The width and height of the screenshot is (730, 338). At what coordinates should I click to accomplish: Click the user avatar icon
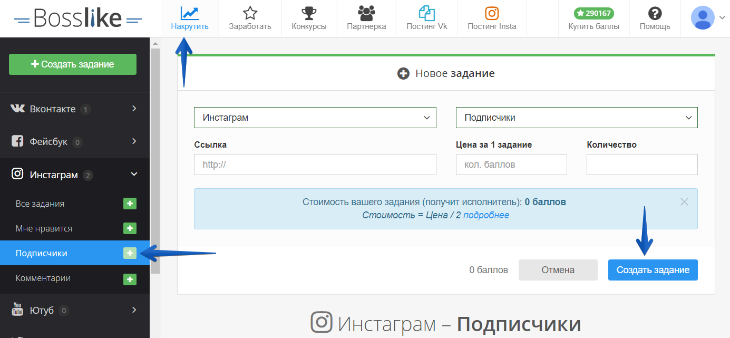pos(703,17)
